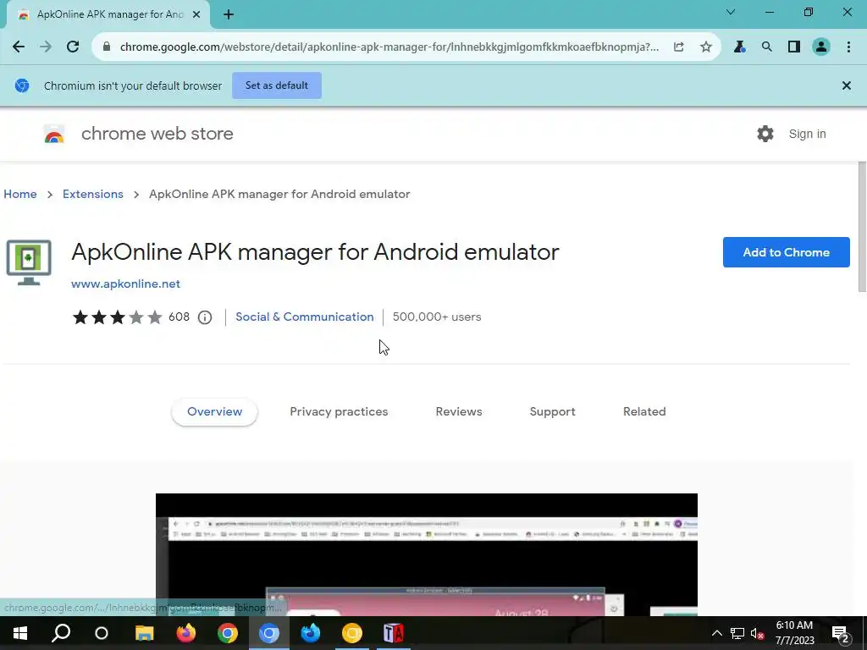
Task: Open Chrome Canary from taskbar
Action: pyautogui.click(x=351, y=633)
